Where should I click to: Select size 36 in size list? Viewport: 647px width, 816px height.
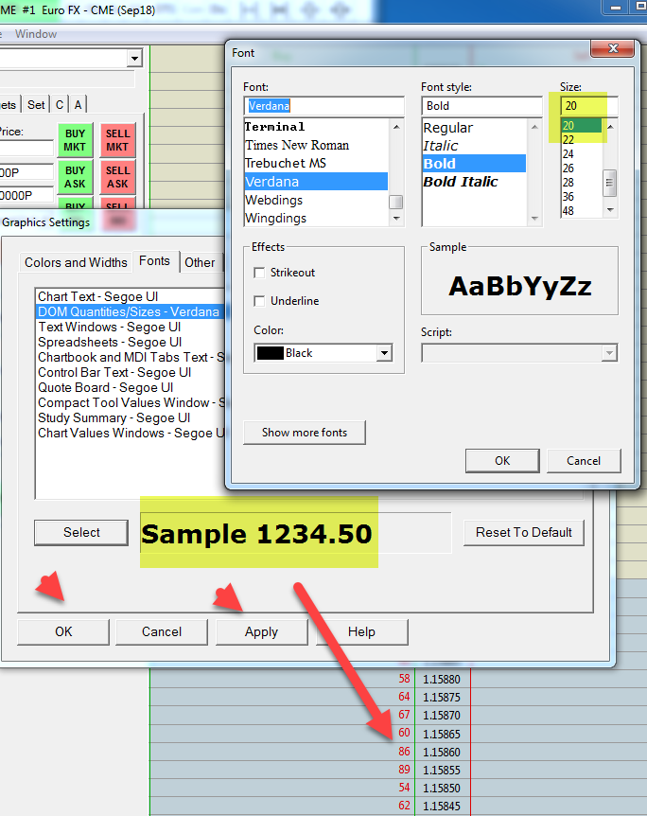[581, 197]
